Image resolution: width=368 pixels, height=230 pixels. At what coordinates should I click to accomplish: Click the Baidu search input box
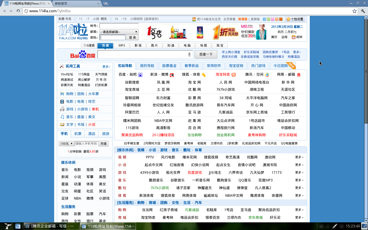coord(145,54)
